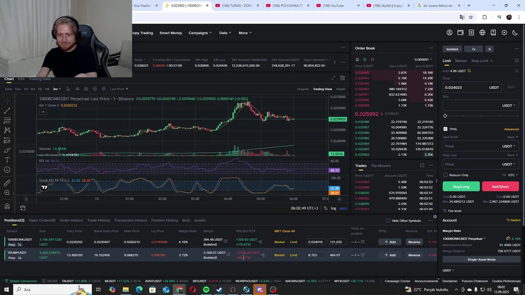This screenshot has height=295, width=525.
Task: Open Size unit USDT dropdown
Action: click(x=509, y=105)
